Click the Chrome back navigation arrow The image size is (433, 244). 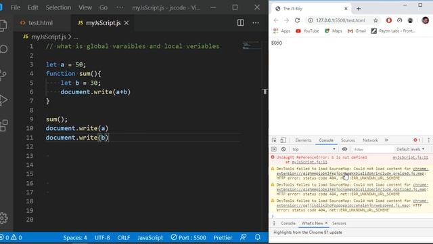[x=276, y=20]
